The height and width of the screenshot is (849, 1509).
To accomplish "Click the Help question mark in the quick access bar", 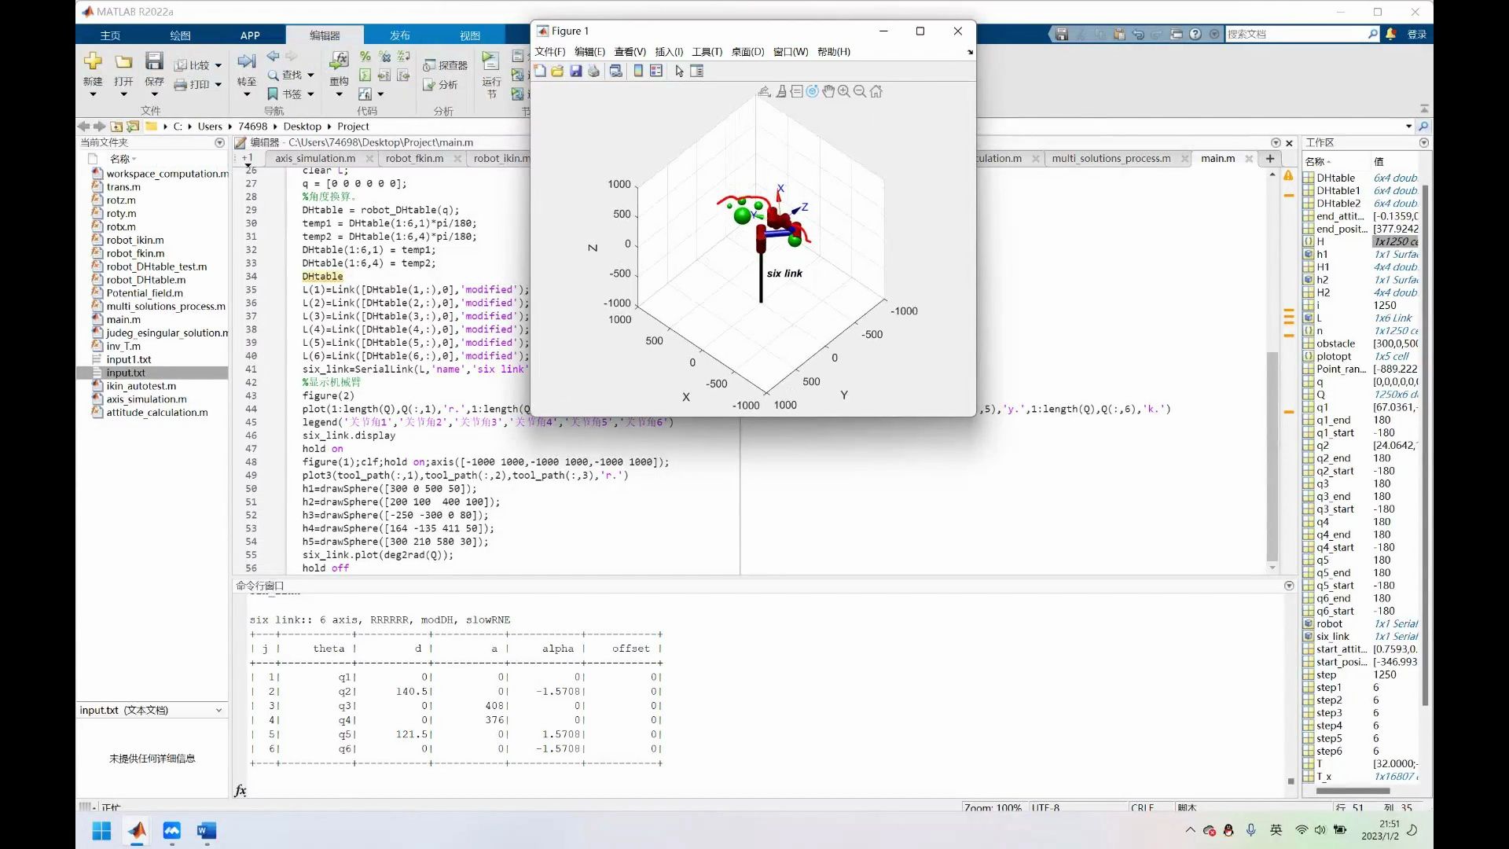I will [1195, 34].
